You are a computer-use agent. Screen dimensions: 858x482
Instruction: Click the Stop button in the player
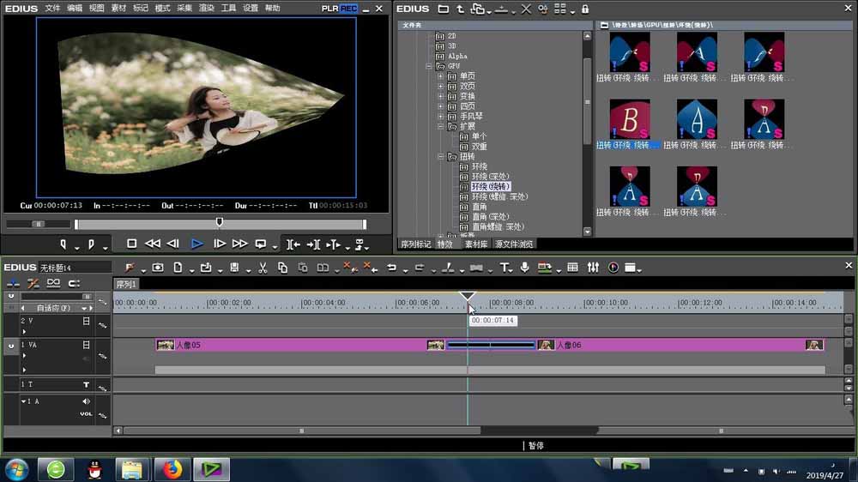[131, 244]
